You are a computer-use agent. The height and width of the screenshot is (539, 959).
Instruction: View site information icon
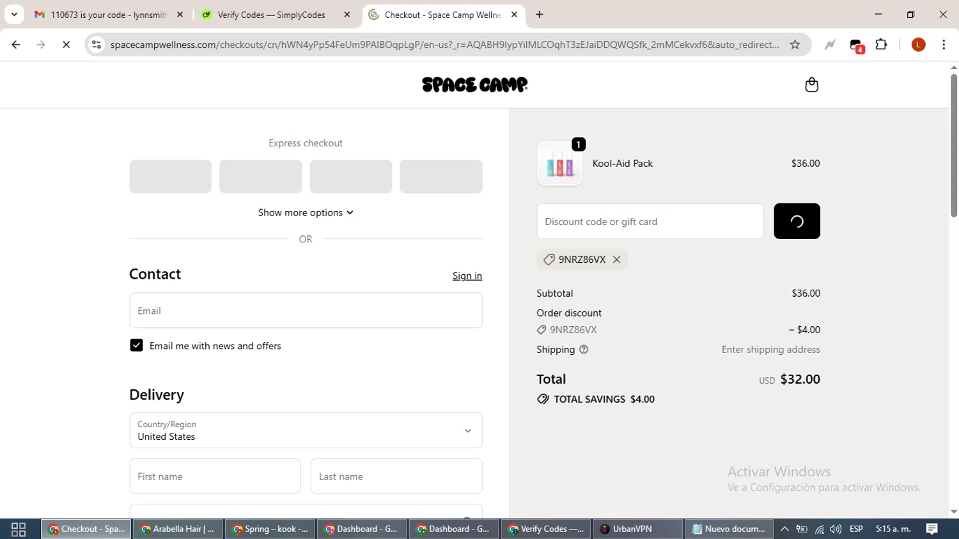pyautogui.click(x=97, y=45)
